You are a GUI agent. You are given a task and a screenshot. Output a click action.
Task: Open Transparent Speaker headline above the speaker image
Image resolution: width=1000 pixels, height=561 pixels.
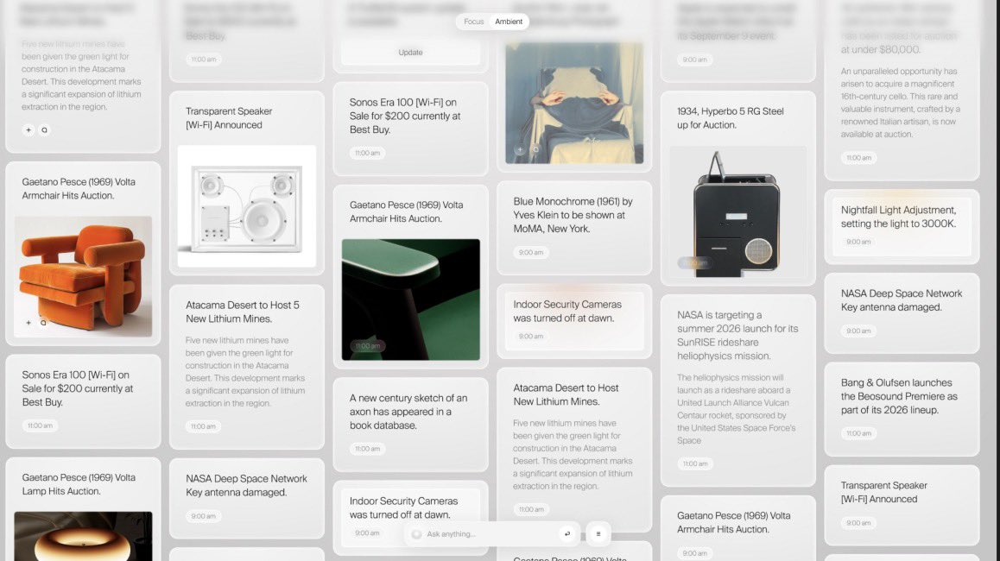pos(229,118)
